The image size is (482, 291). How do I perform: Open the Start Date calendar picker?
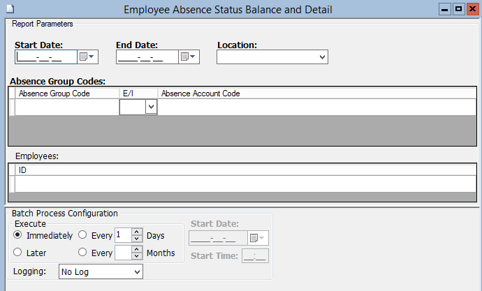click(87, 57)
